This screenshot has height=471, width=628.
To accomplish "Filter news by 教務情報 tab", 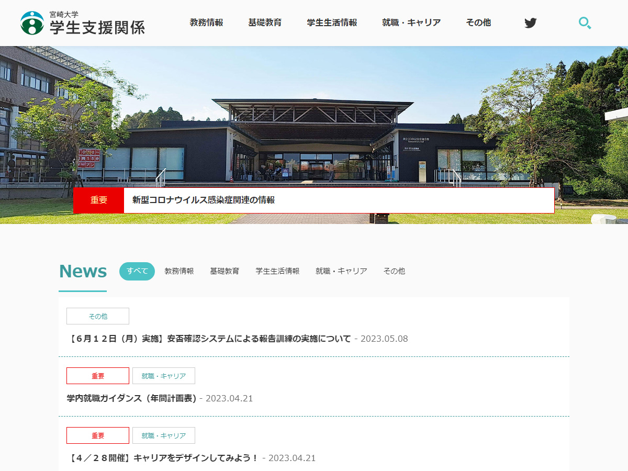I will [179, 271].
